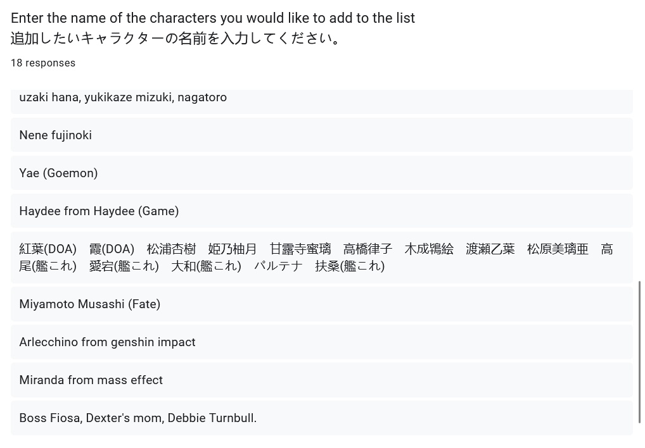The height and width of the screenshot is (448, 645).
Task: Click the name '大和(艦これ)' in the response
Action: pyautogui.click(x=206, y=266)
